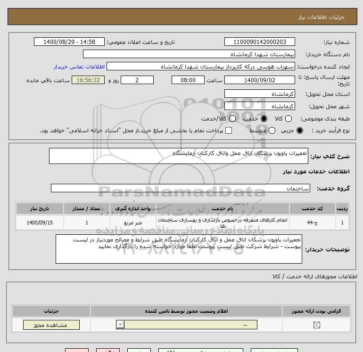This screenshot has height=352, width=363.
Task: Click the اطلاعات خدمات مورد نیاز heading
Action: tap(316, 171)
